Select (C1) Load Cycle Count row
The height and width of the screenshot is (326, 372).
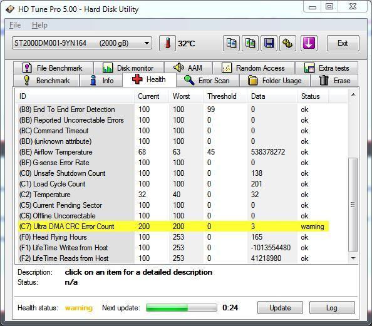(173, 184)
